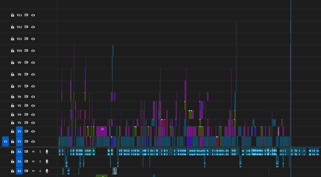
Task: Toggle V1 track targeting button
Action: (x=19, y=141)
